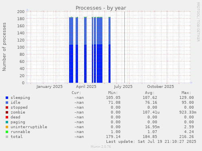
Task: Click the stopped legend color swatch
Action: (7, 107)
